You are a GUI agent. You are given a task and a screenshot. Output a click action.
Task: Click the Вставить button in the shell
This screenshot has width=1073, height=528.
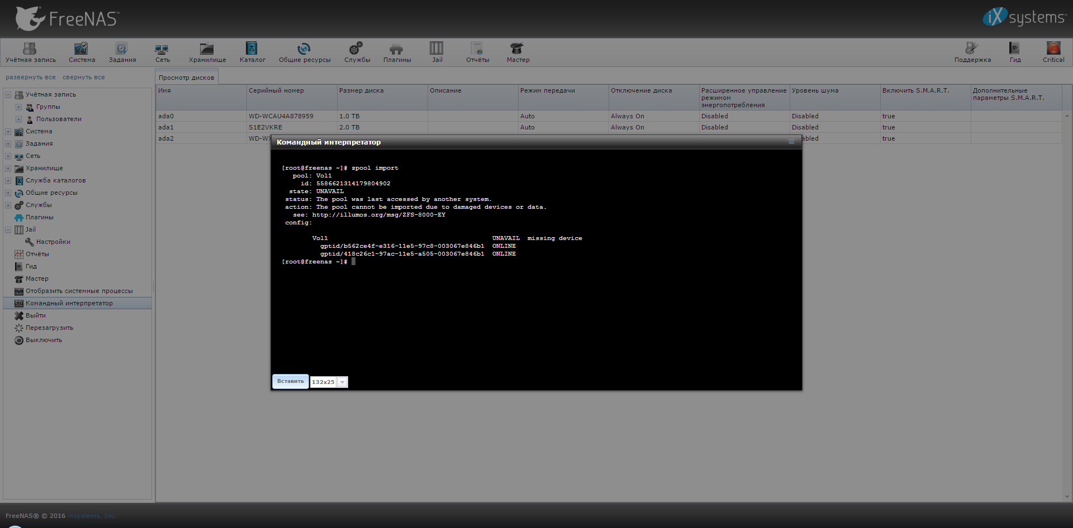290,381
